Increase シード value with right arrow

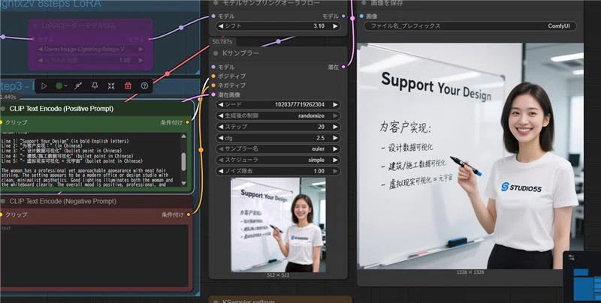(335, 104)
